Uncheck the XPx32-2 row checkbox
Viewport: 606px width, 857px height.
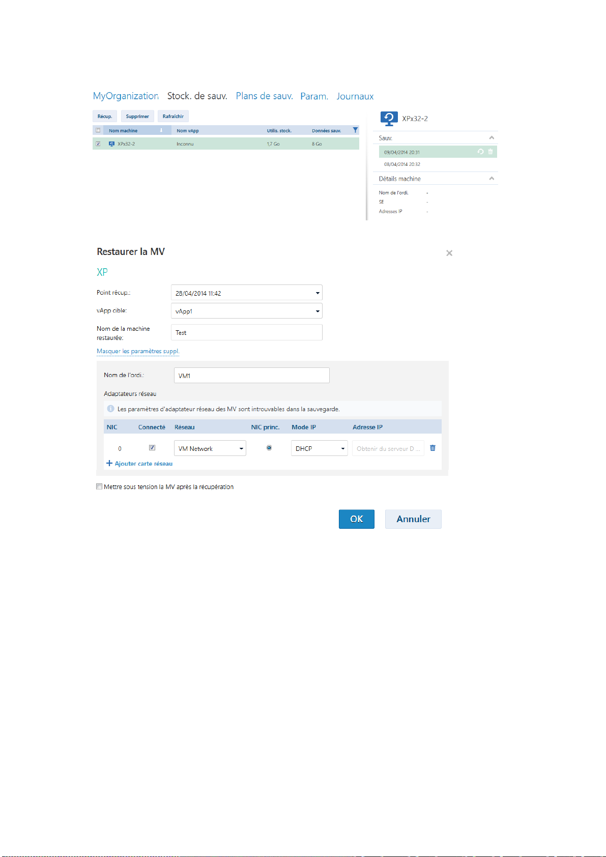pyautogui.click(x=98, y=144)
